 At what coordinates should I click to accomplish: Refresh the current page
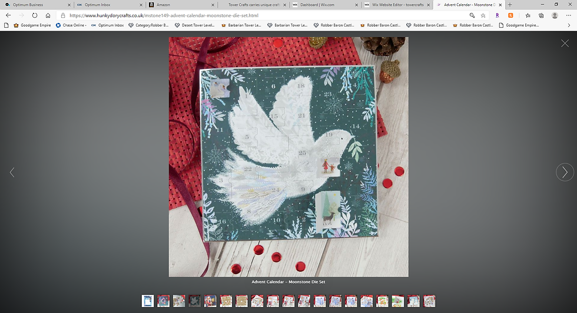(35, 15)
